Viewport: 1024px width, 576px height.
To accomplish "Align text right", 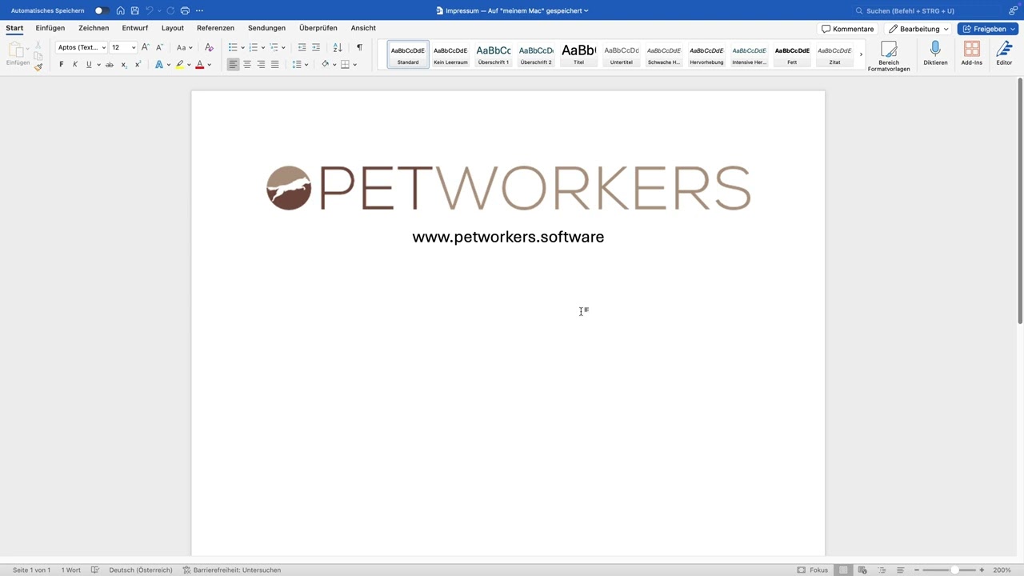I will [x=261, y=65].
